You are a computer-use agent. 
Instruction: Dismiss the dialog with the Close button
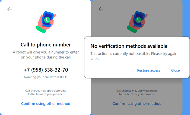[175, 70]
